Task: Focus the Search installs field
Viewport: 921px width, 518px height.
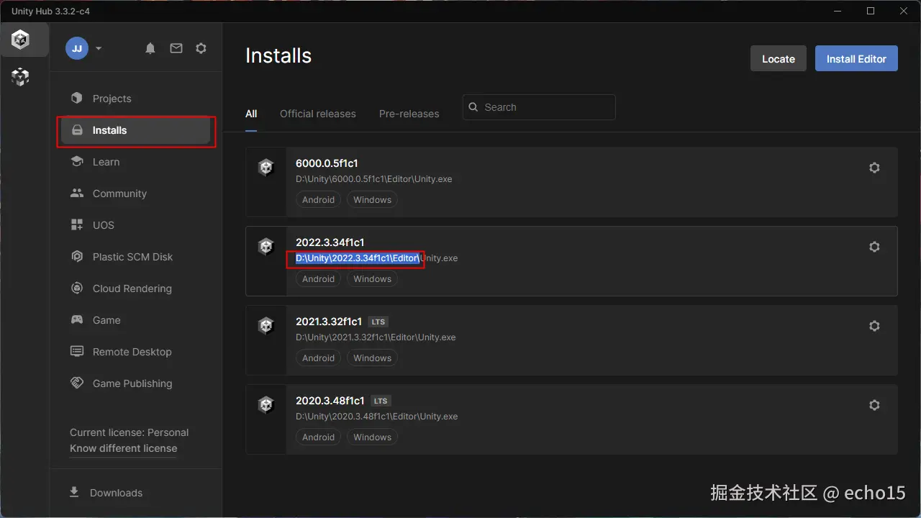Action: [539, 107]
